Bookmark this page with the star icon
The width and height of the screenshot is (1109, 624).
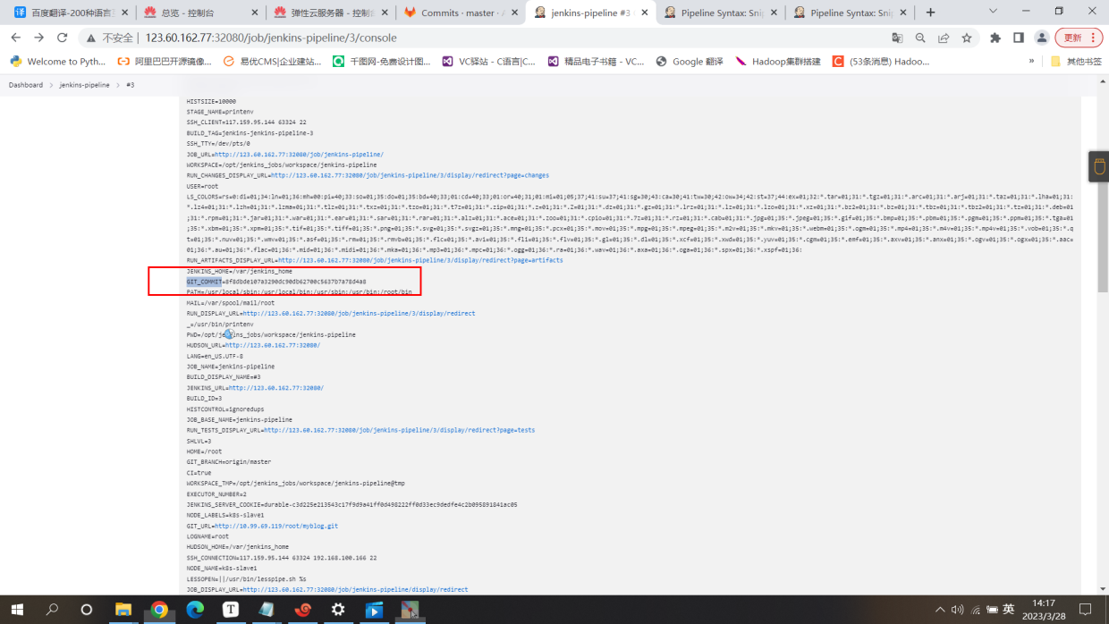(x=967, y=38)
